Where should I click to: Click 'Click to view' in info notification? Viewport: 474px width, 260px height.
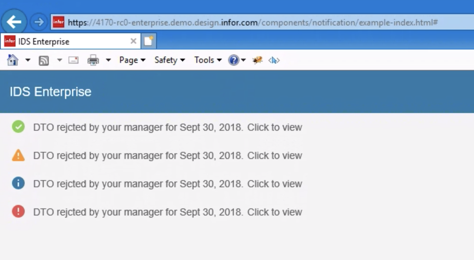click(x=274, y=184)
